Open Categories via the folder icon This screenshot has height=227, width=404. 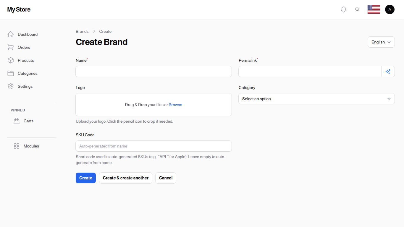pyautogui.click(x=11, y=73)
